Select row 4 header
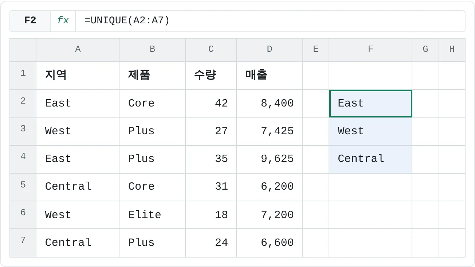The height and width of the screenshot is (267, 475). (x=23, y=159)
